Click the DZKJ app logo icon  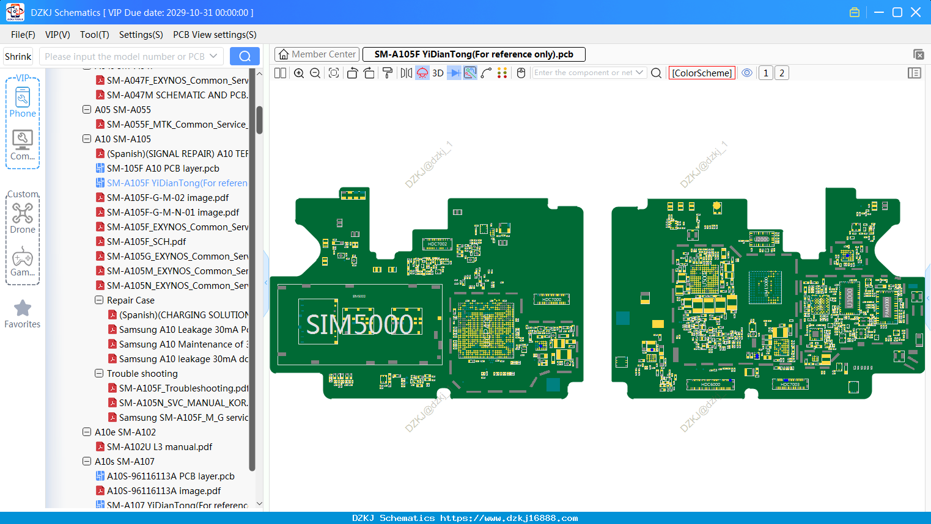coord(15,12)
